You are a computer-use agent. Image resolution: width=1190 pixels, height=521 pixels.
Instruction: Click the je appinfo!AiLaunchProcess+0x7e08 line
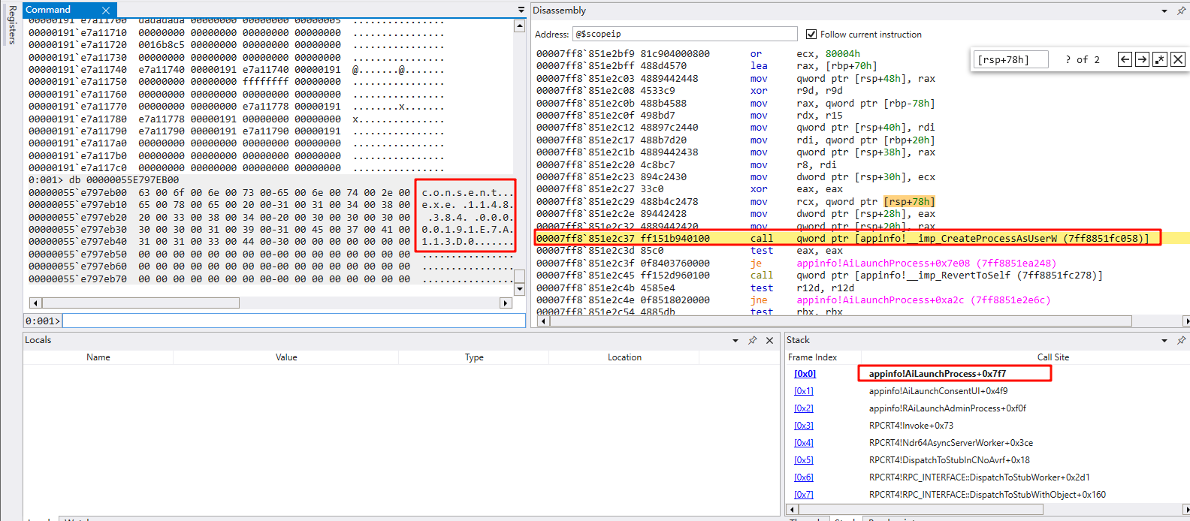796,264
